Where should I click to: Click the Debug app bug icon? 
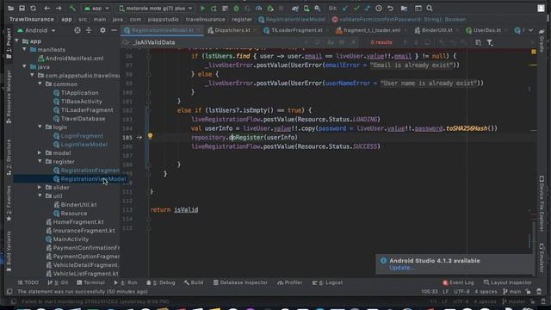[237, 8]
